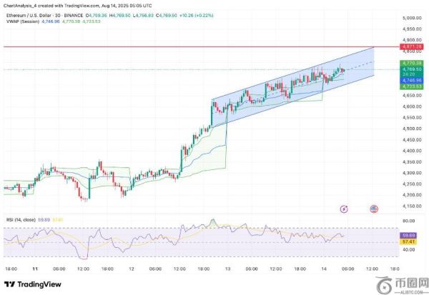429x295 pixels.
Task: Click the green 4,770.38 axis label
Action: point(412,63)
